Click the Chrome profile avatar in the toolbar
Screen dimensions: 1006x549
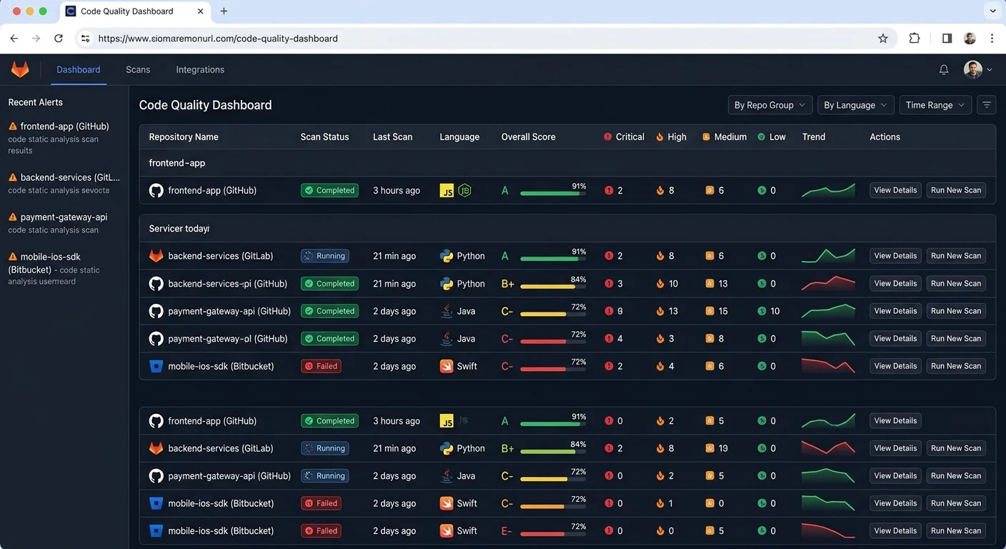(x=970, y=39)
